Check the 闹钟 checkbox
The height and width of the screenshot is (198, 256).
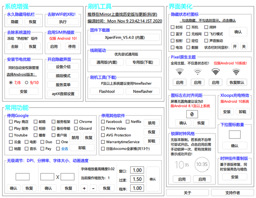pos(206,27)
